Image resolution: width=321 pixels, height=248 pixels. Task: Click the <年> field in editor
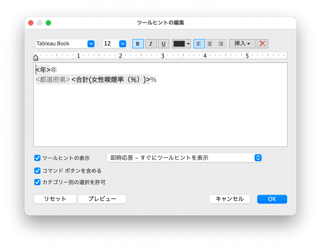tap(43, 70)
